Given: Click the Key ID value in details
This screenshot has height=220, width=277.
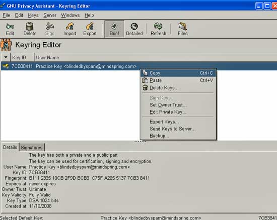Looking at the screenshot, I should coord(39,172).
